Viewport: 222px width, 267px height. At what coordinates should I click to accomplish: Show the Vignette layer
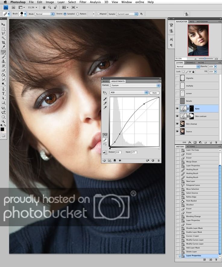tap(177, 78)
